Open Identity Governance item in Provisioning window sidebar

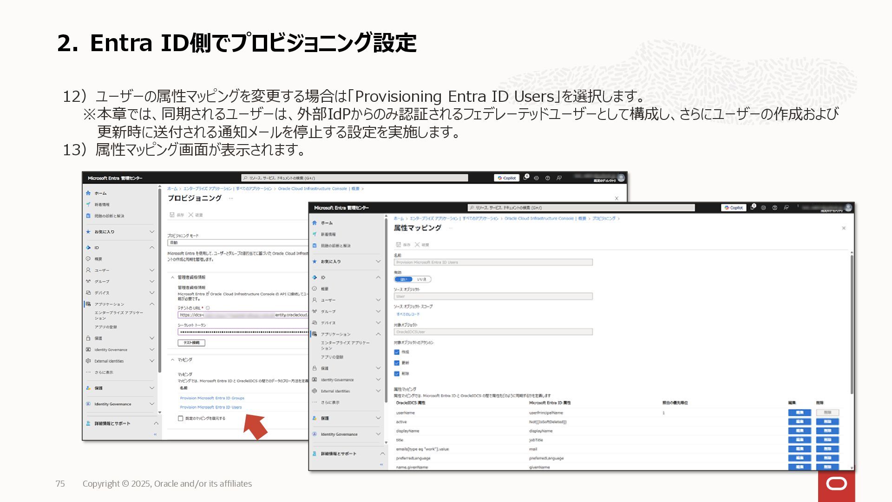coord(111,350)
